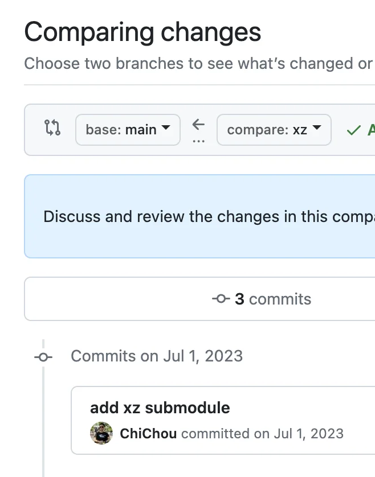Open ChiChou's user profile link
Image resolution: width=375 pixels, height=477 pixels.
(148, 434)
